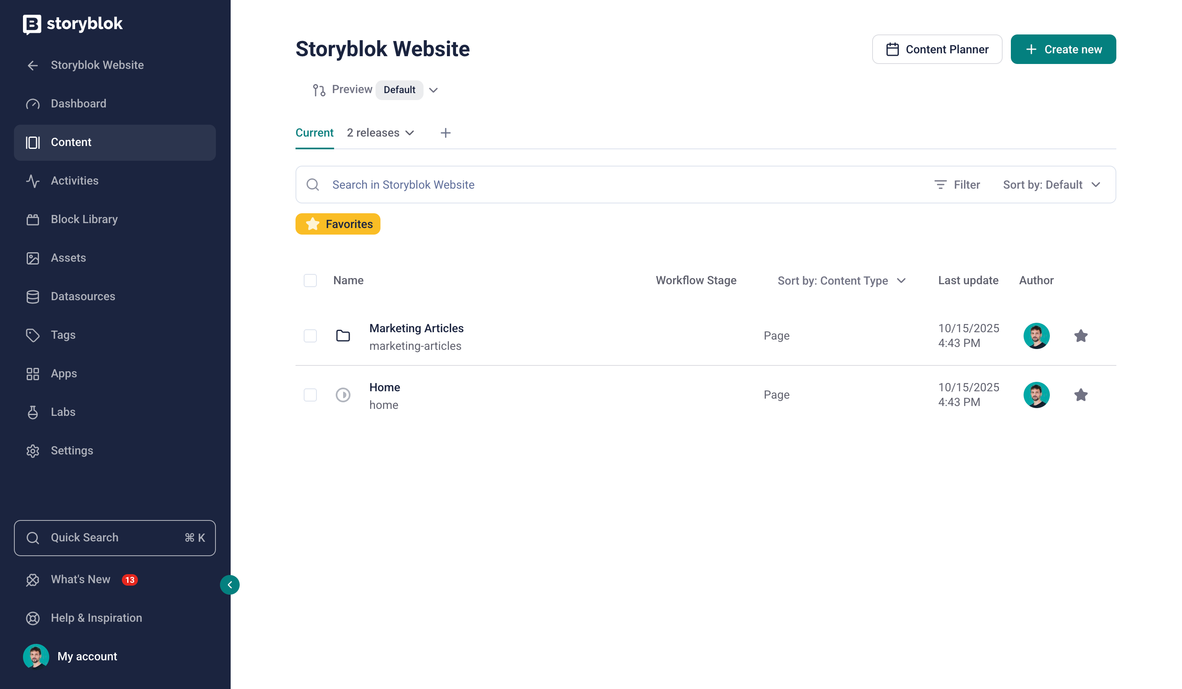Focus the Search in Storyblok Website field
Viewport: 1182px width, 689px height.
[x=610, y=185]
